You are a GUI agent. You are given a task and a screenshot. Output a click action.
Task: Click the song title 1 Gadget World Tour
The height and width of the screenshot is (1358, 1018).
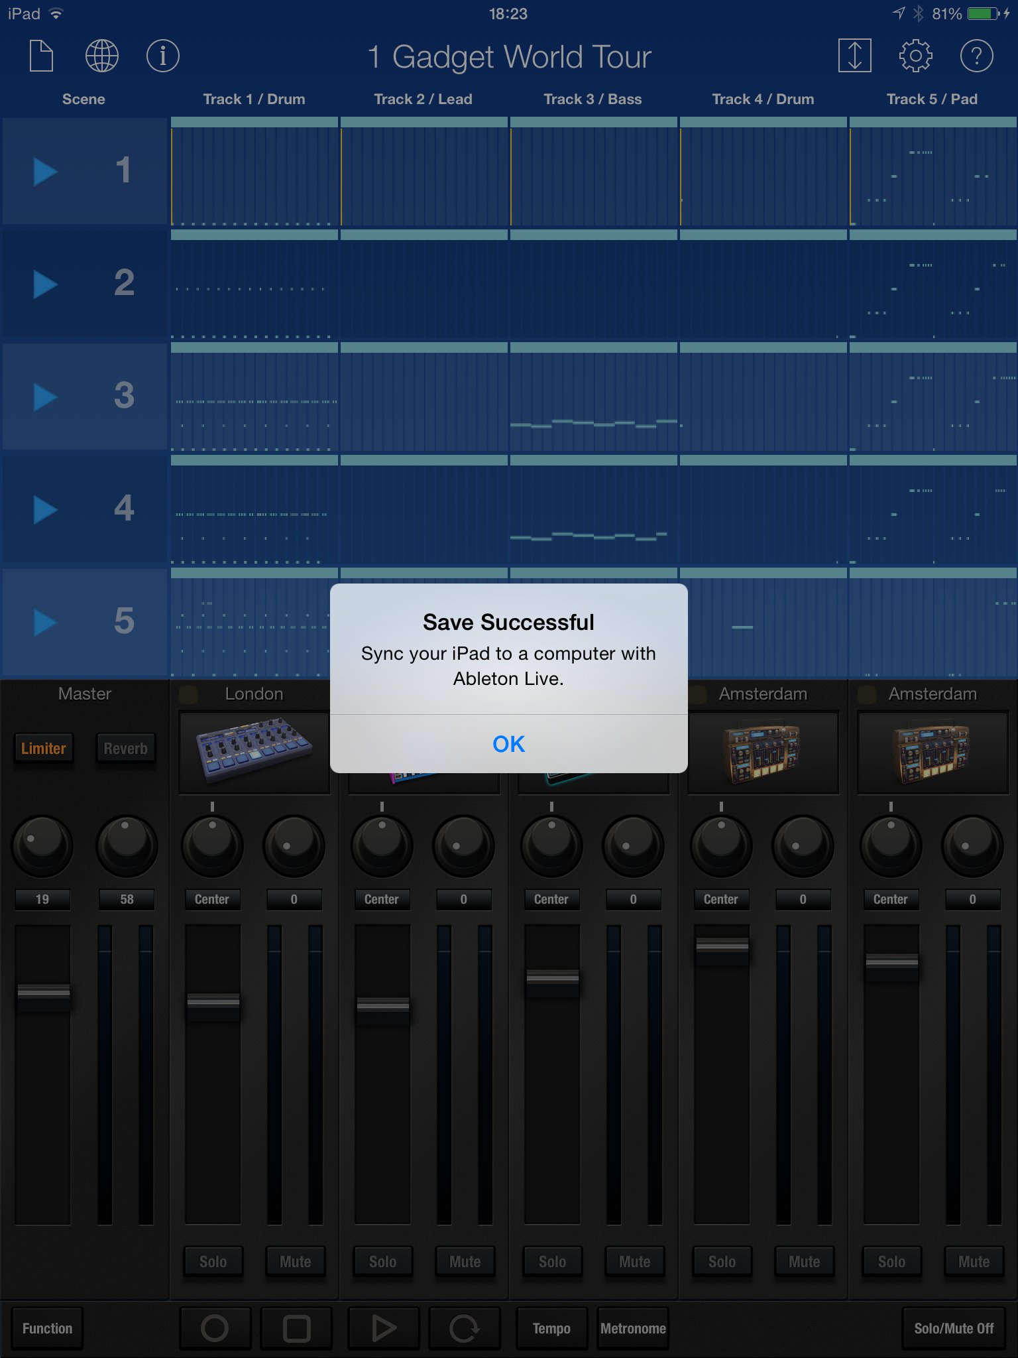pos(510,57)
